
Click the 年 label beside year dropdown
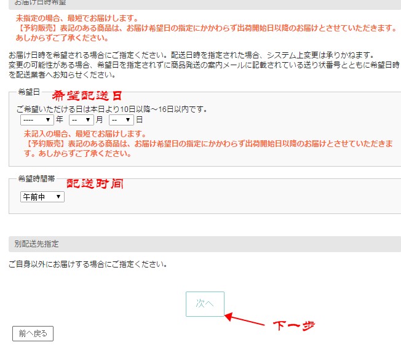[60, 120]
